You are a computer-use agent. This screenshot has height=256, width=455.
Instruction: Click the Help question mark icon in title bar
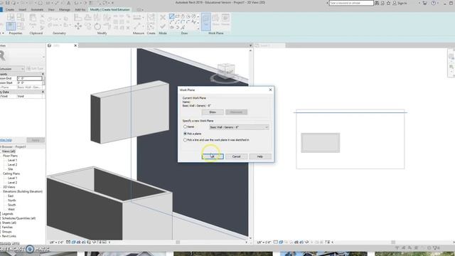tap(433, 3)
